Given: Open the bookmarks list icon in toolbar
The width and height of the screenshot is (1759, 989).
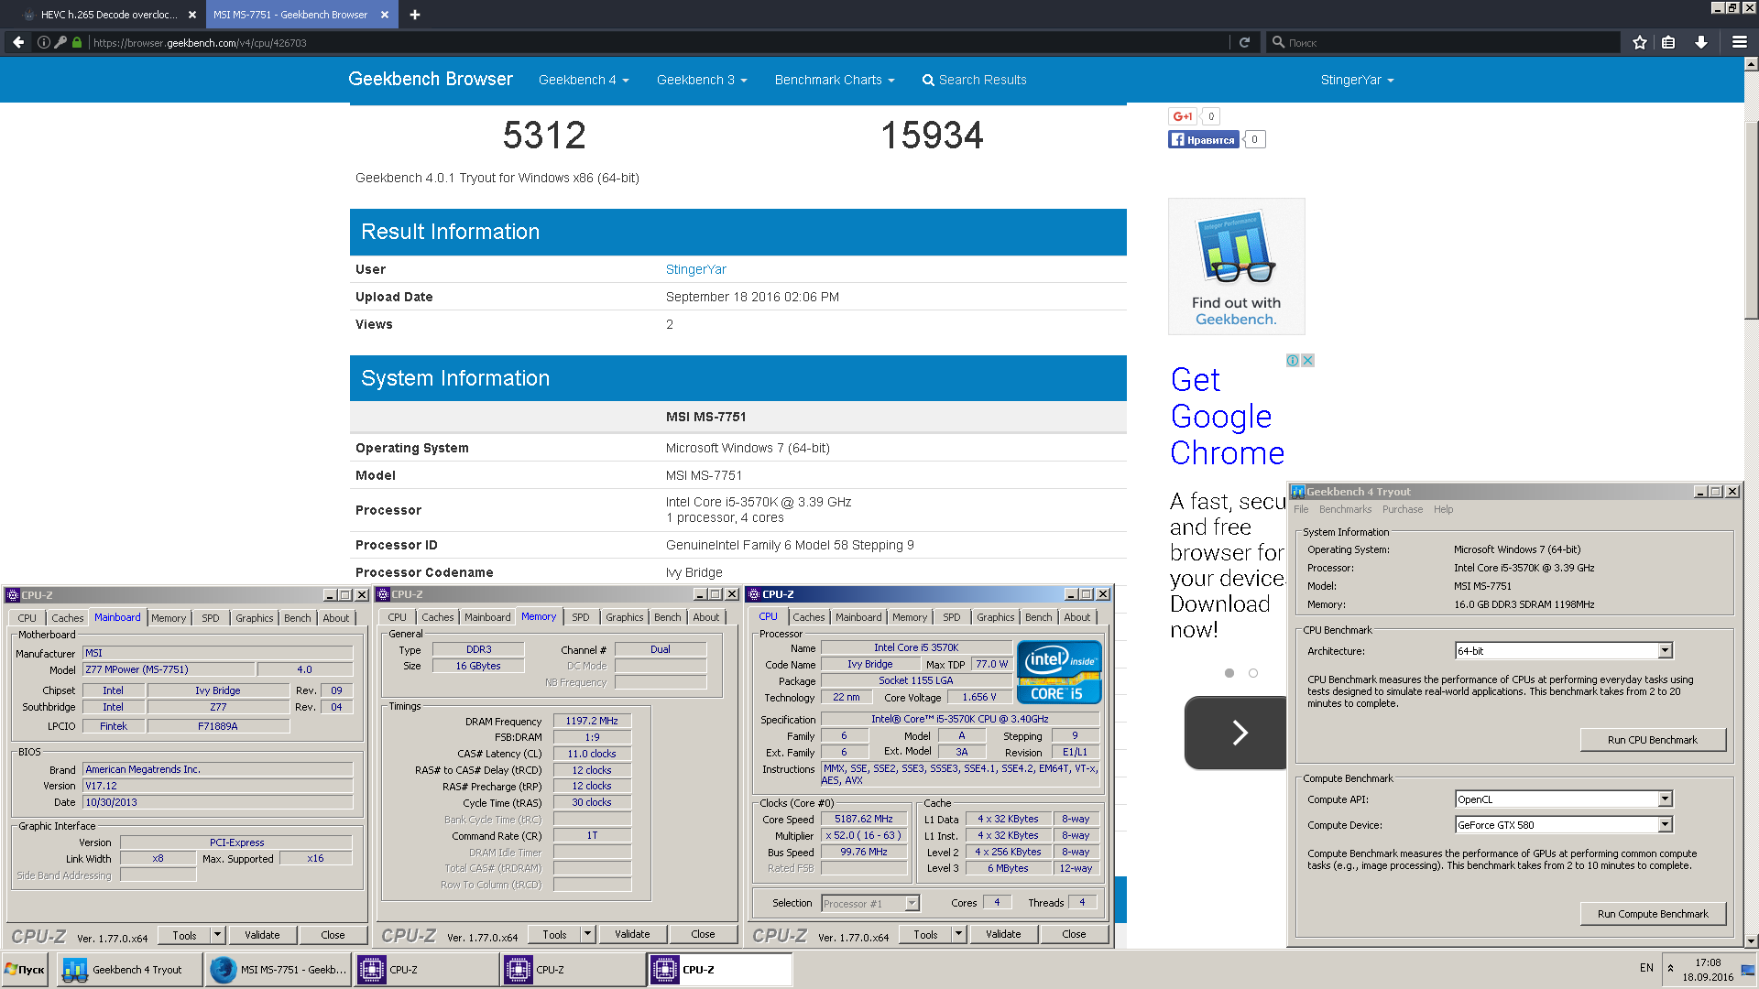Looking at the screenshot, I should [x=1668, y=42].
